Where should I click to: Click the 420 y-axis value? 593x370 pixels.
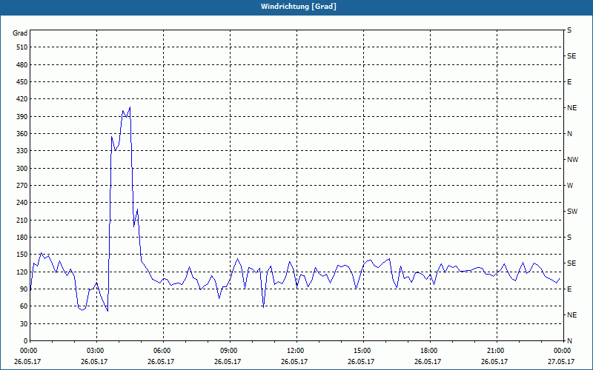(21, 99)
